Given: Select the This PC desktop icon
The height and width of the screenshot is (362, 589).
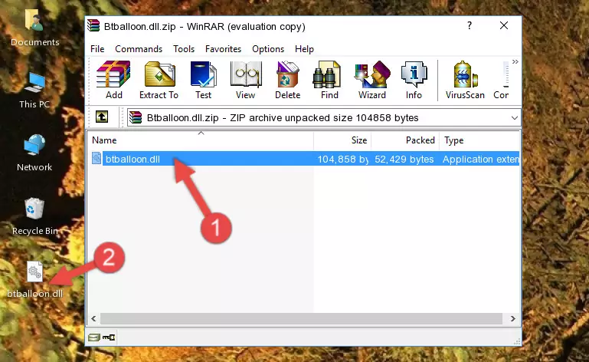Looking at the screenshot, I should (34, 90).
